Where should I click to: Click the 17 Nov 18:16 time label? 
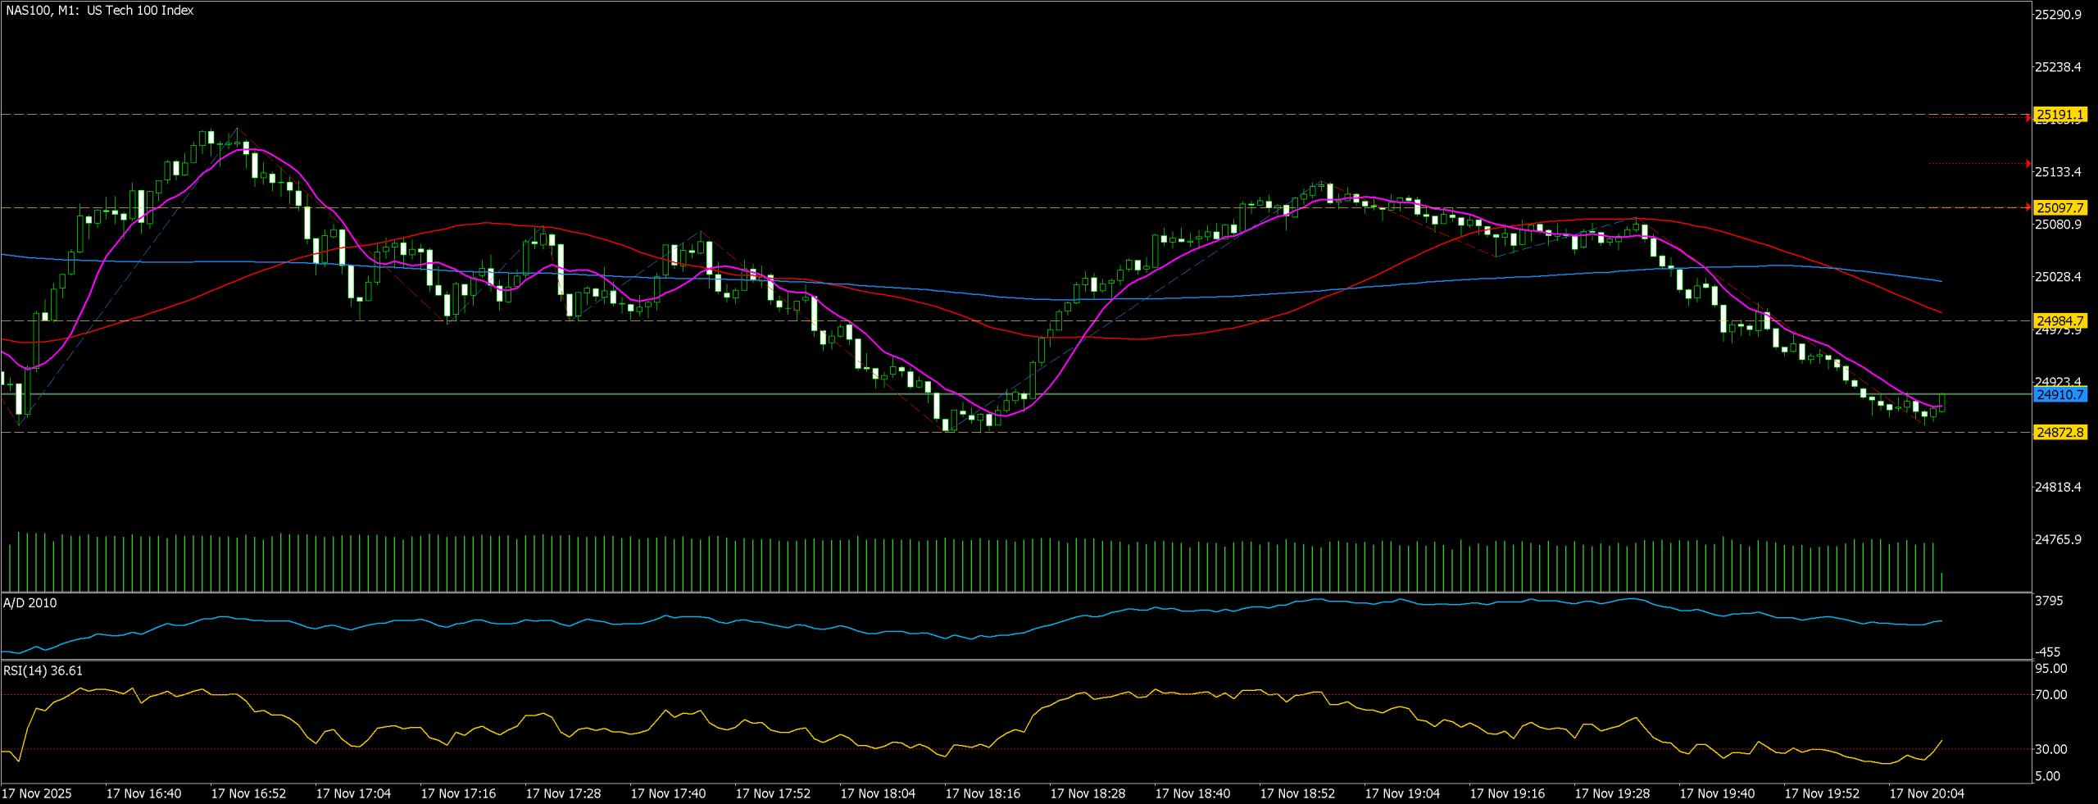[983, 793]
